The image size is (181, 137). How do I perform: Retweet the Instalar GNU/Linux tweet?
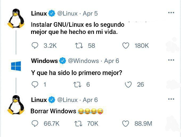pos(79,46)
